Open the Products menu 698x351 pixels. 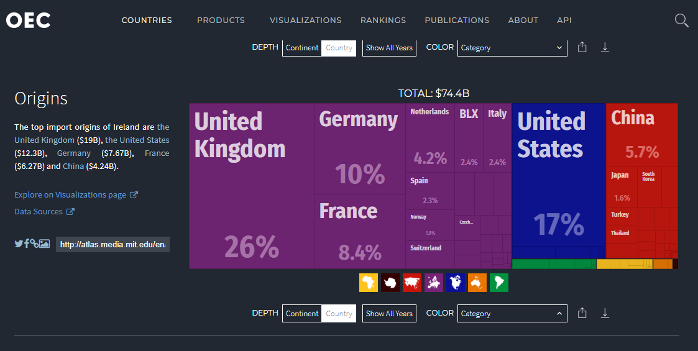pos(221,20)
